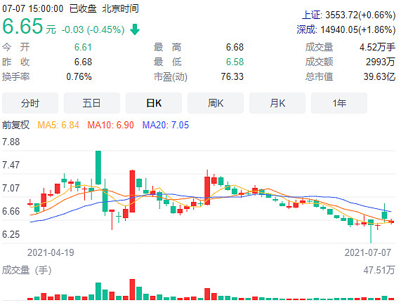Show the 1年 one-year chart tab
Image resolution: width=401 pixels, height=305 pixels.
[x=339, y=103]
